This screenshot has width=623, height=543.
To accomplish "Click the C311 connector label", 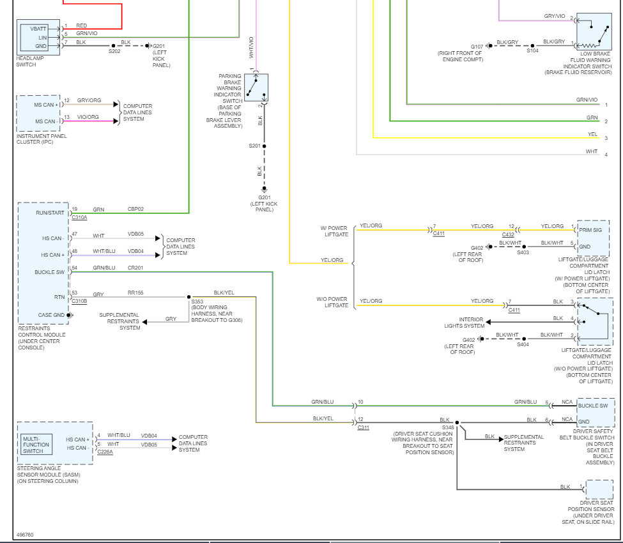I will pyautogui.click(x=363, y=427).
